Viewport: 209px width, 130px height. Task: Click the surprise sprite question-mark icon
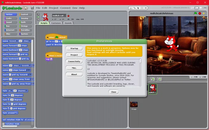pyautogui.click(x=160, y=79)
